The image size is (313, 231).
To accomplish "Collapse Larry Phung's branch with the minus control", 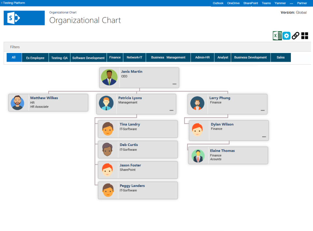I will click(x=263, y=110).
